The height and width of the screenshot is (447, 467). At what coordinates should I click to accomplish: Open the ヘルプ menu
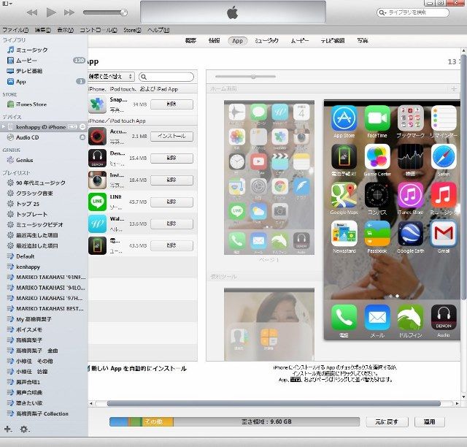[158, 30]
